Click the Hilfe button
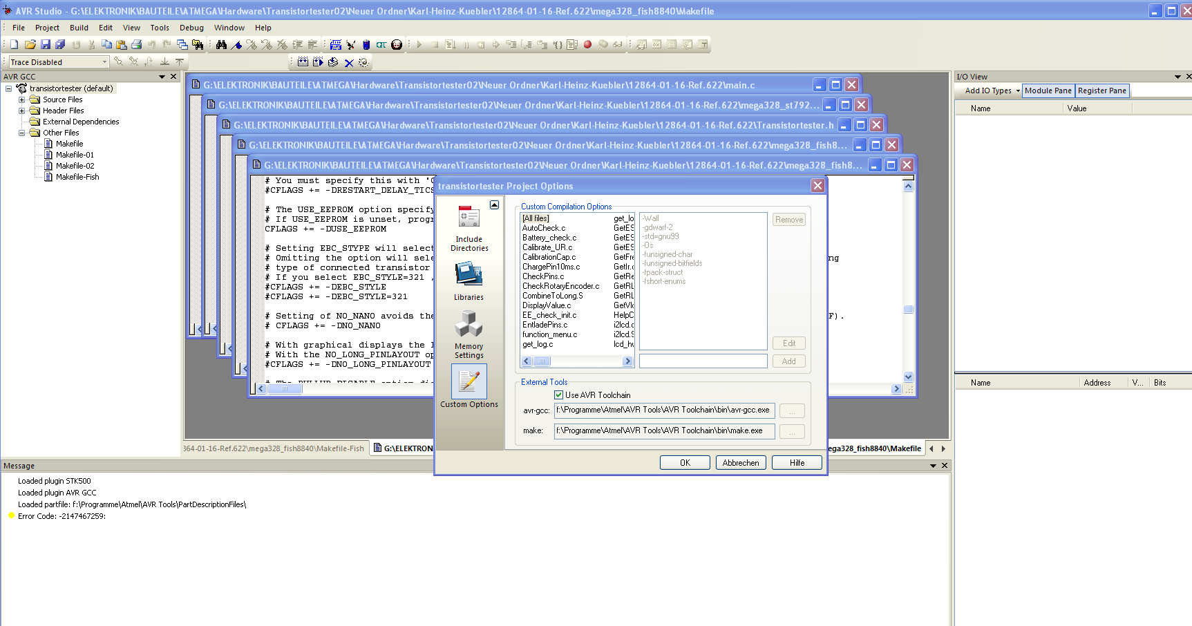The width and height of the screenshot is (1192, 626). (797, 463)
